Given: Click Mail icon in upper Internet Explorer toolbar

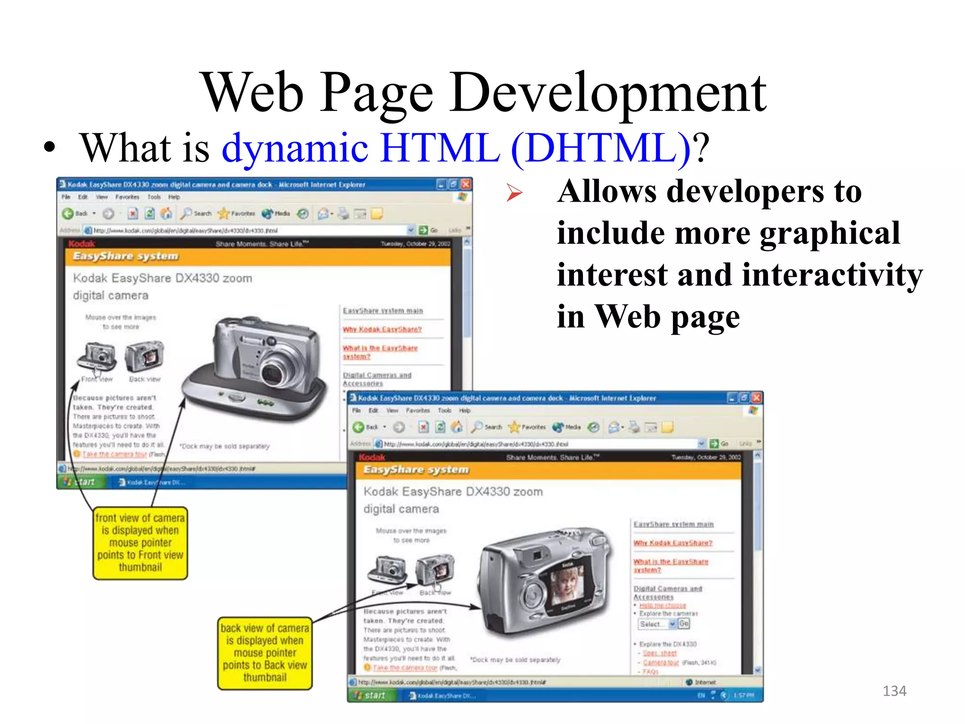Looking at the screenshot, I should coord(323,214).
